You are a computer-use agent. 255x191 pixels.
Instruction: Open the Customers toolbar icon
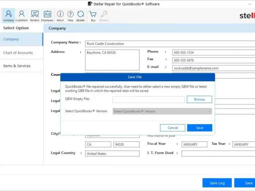pyautogui.click(x=21, y=16)
